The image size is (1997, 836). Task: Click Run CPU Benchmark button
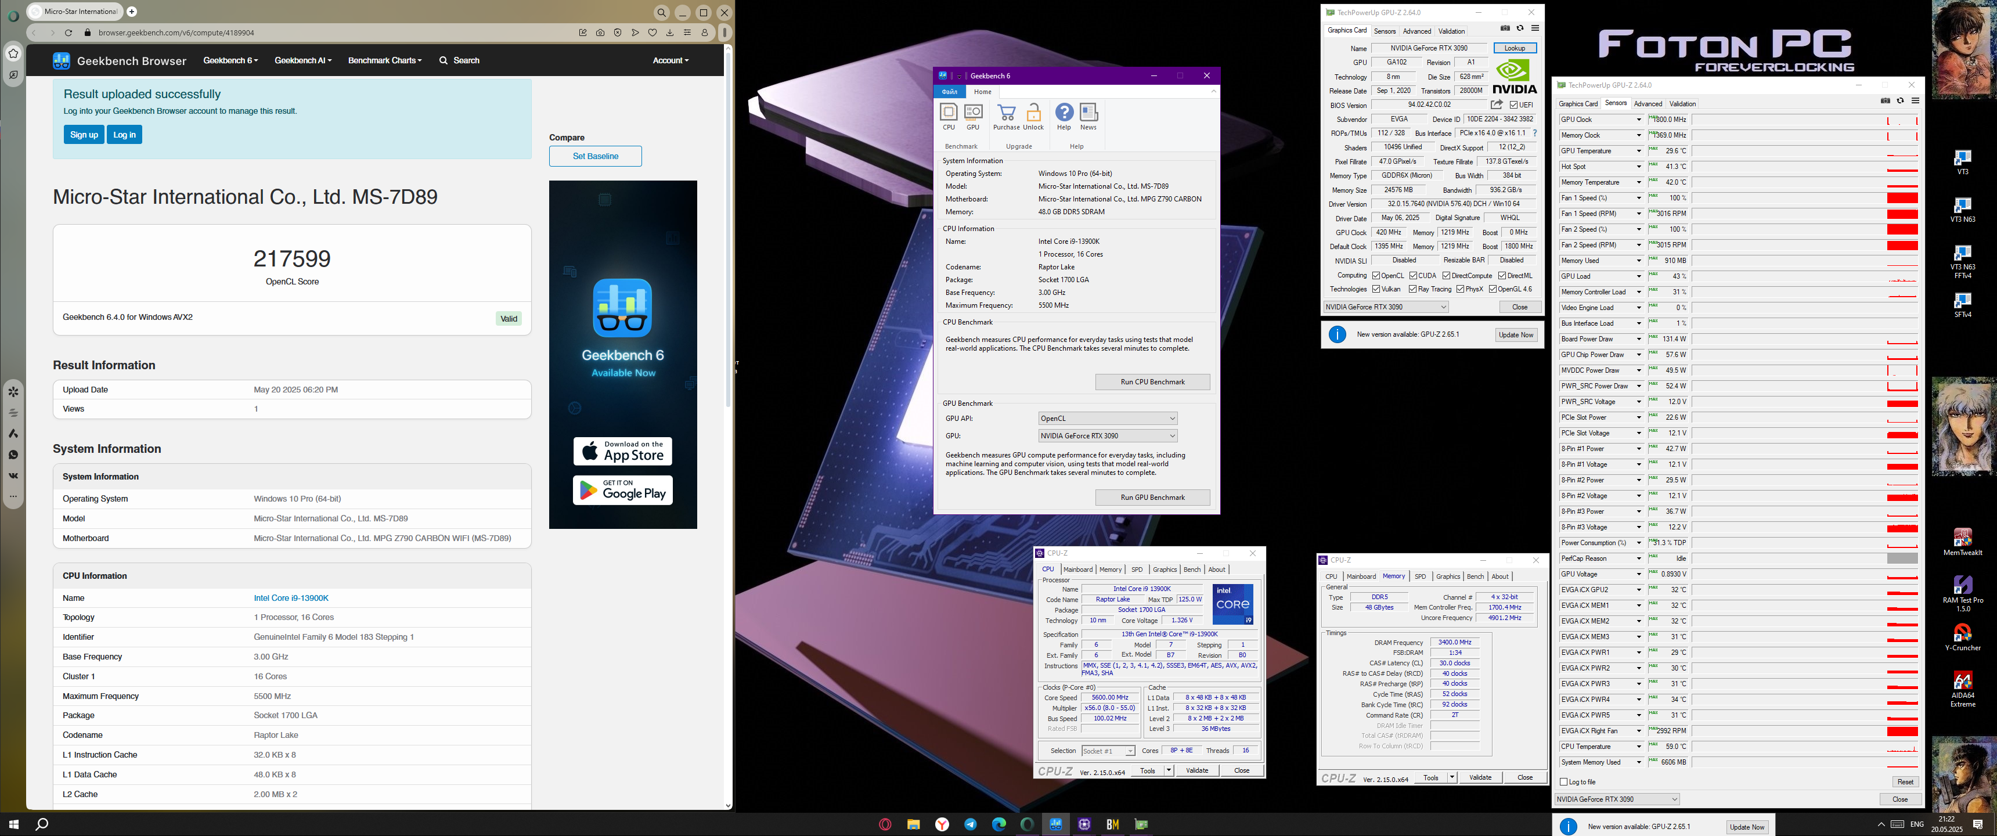pyautogui.click(x=1153, y=383)
